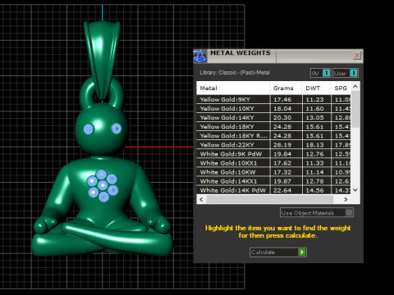Select the Yellow Gold:10KY row

tap(273, 108)
